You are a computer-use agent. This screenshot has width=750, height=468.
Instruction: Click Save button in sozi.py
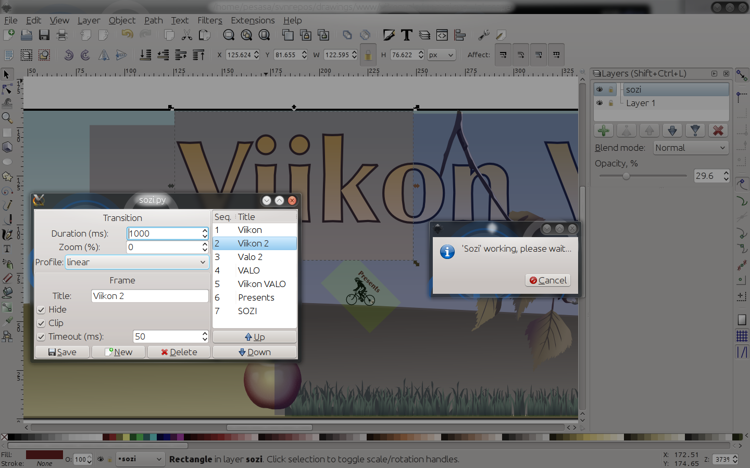62,352
